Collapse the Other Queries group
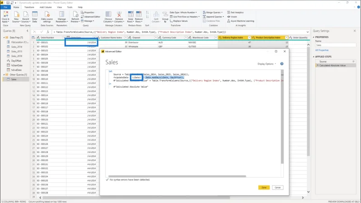Image resolution: width=361 pixels, height=203 pixels. [4, 74]
